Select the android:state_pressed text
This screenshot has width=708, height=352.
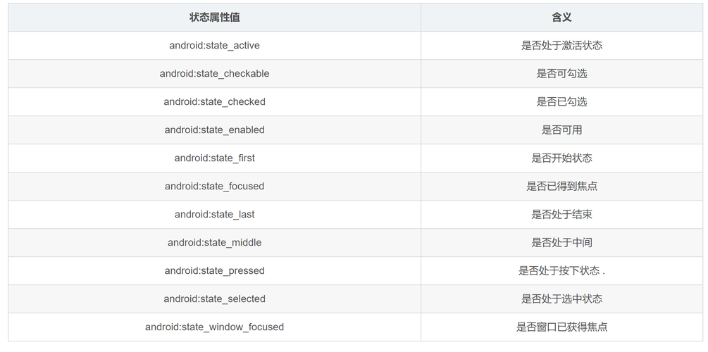(x=214, y=271)
